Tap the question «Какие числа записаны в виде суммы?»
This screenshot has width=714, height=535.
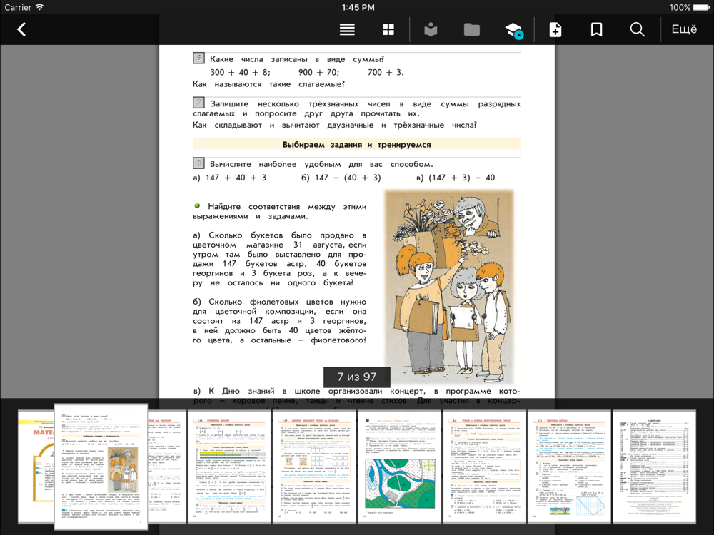pyautogui.click(x=297, y=59)
